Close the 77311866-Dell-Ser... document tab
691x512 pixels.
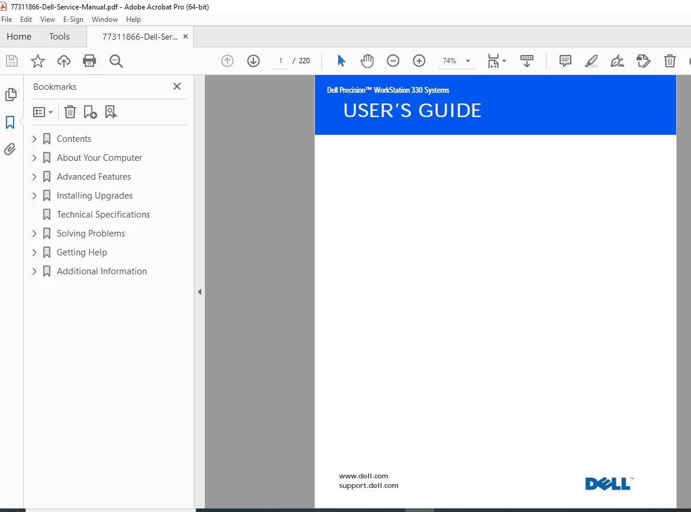point(185,37)
